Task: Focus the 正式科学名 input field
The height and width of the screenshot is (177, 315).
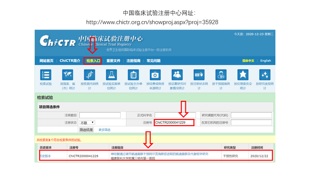Action: pyautogui.click(x=175, y=115)
